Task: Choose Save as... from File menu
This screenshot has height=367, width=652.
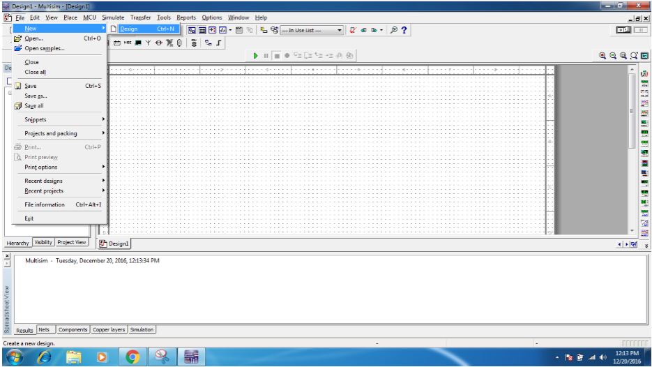Action: point(59,96)
